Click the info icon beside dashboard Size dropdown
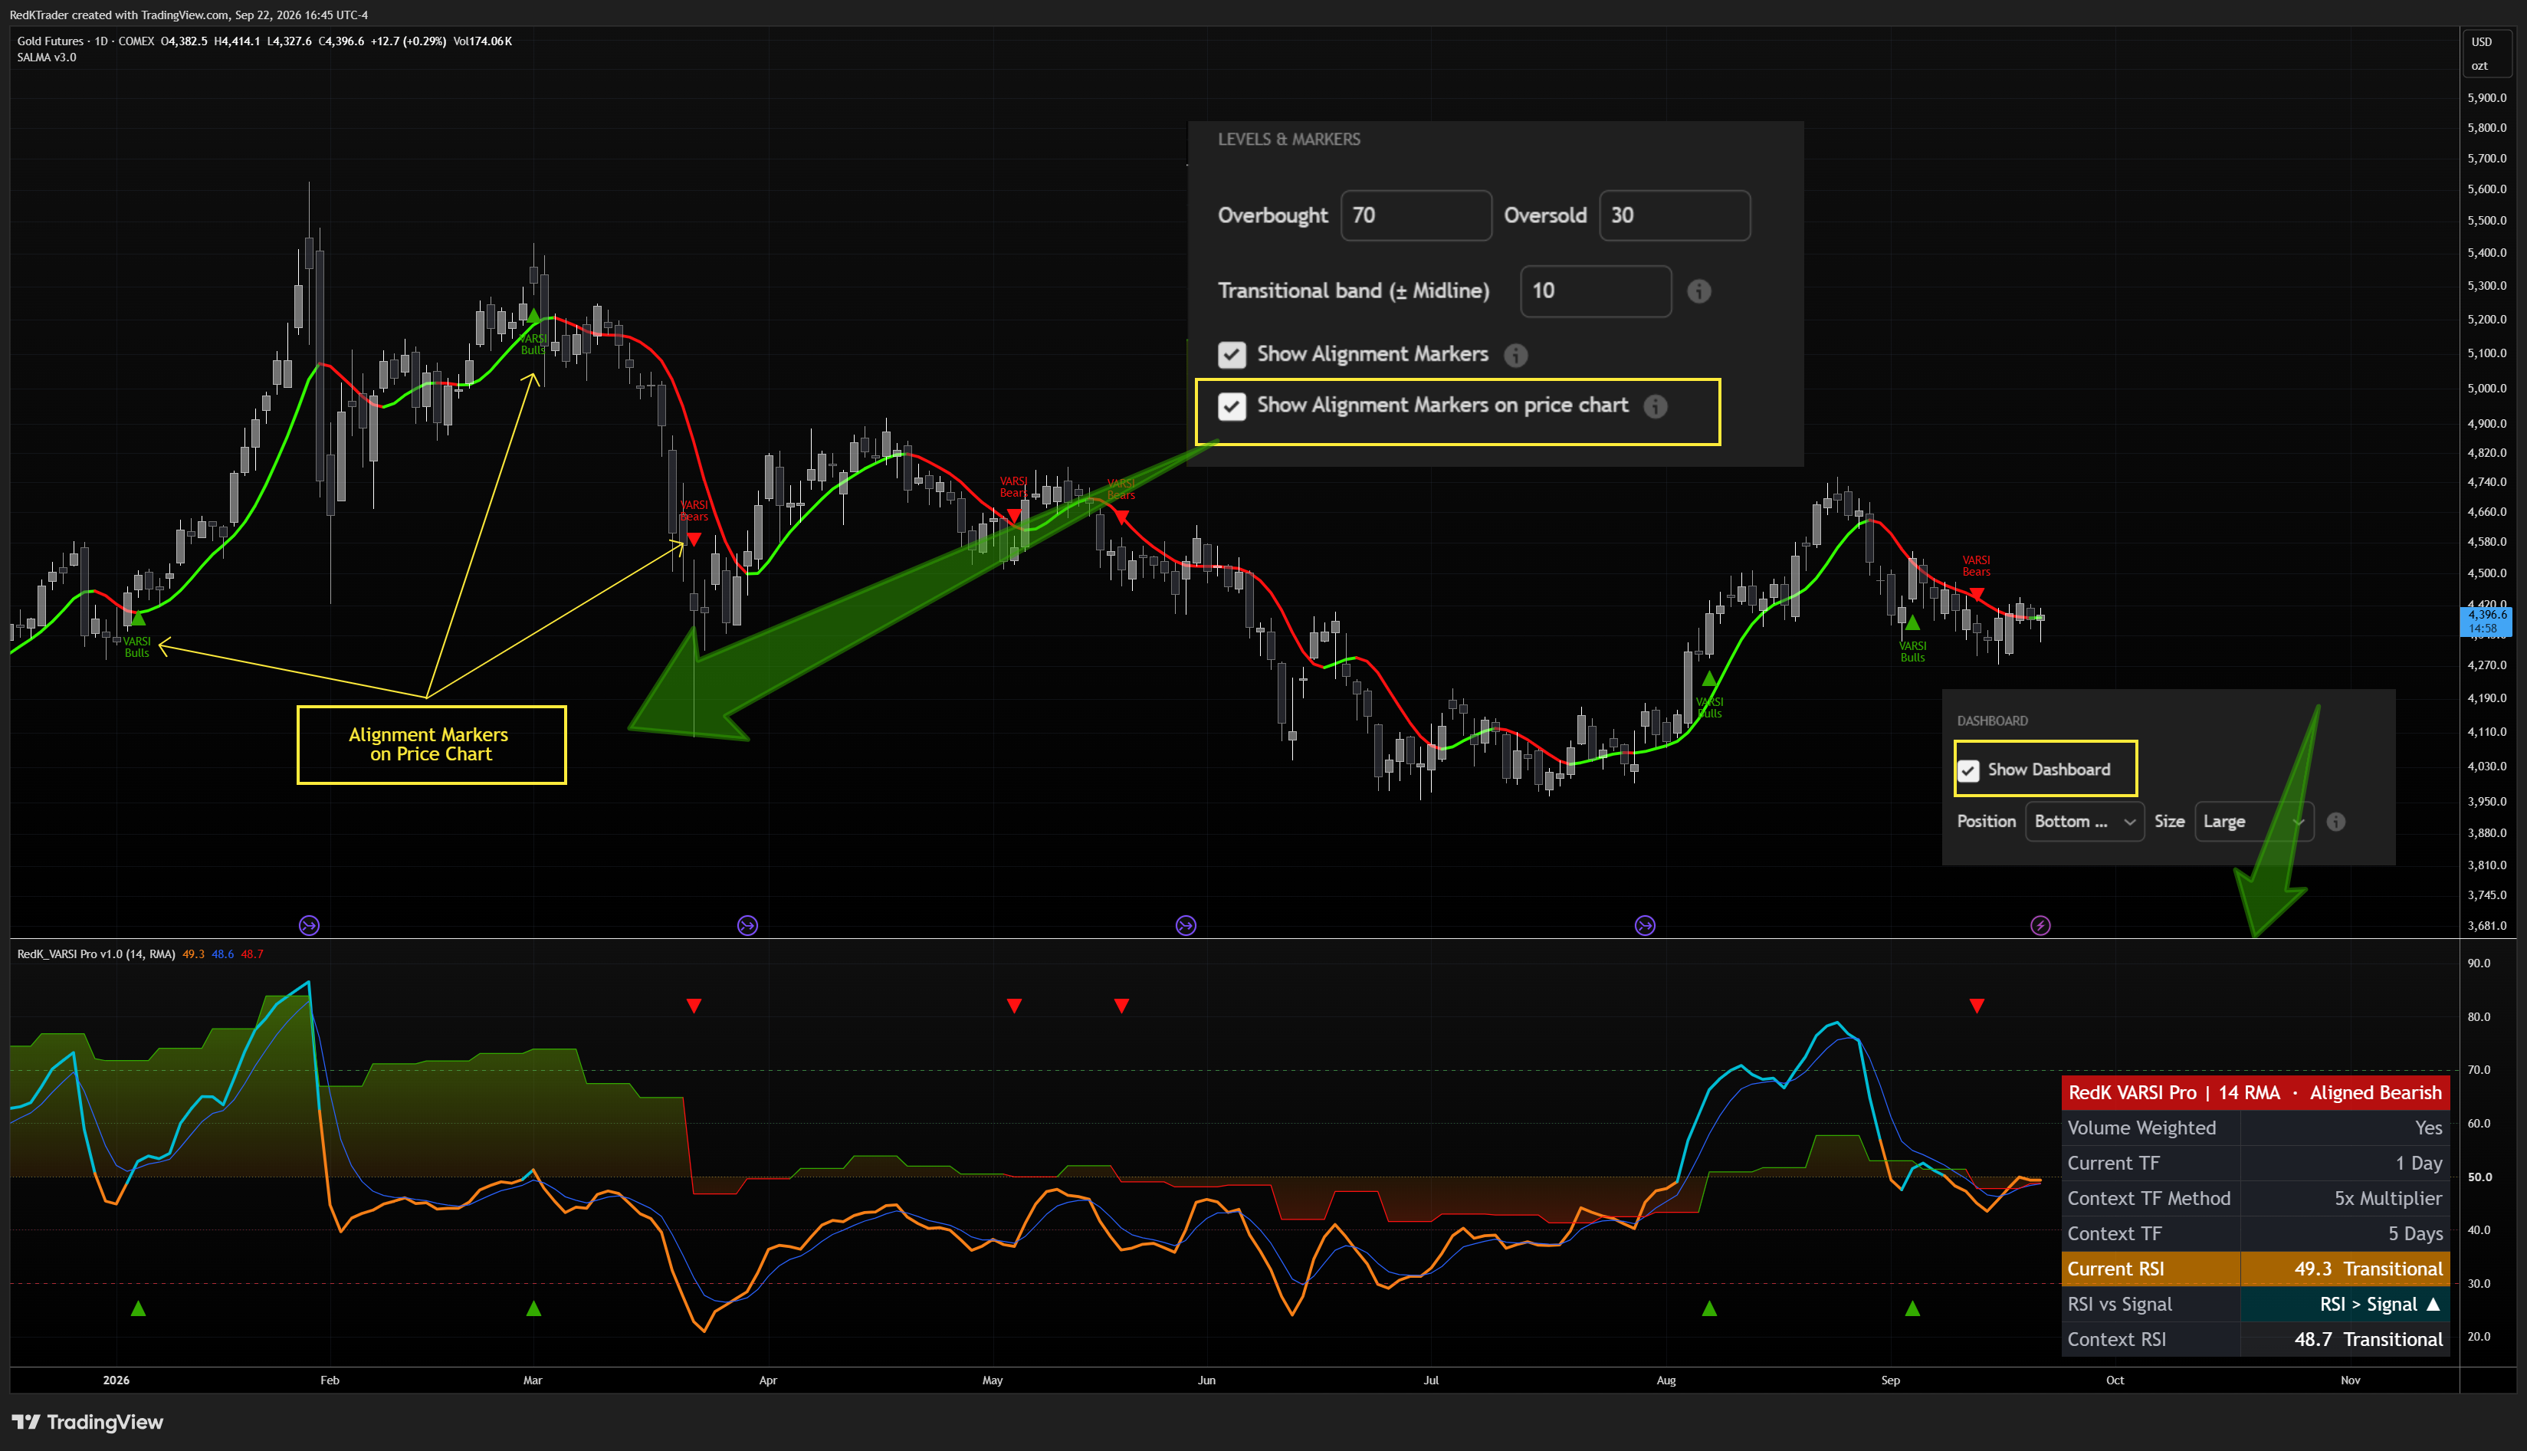This screenshot has height=1451, width=2527. point(2335,822)
